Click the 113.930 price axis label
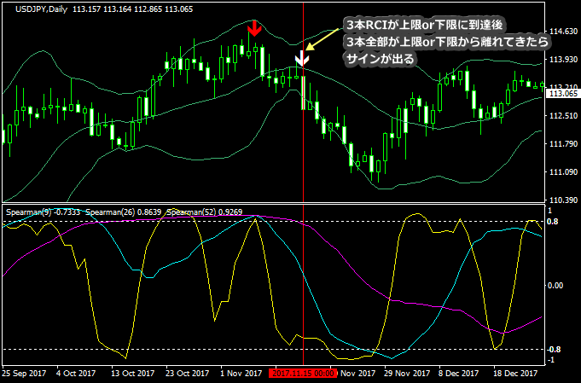Image resolution: width=581 pixels, height=383 pixels. 563,59
